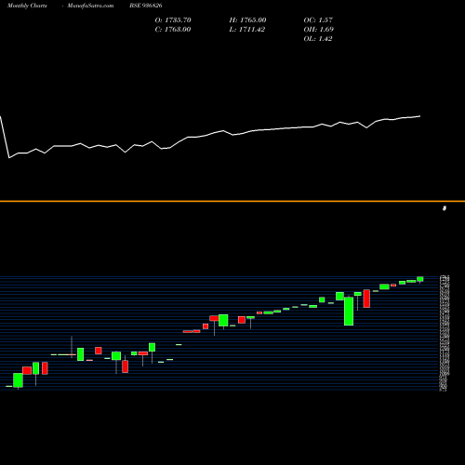Click the tallest green candlestick in chart
This screenshot has width=465, height=465.
pos(349,312)
